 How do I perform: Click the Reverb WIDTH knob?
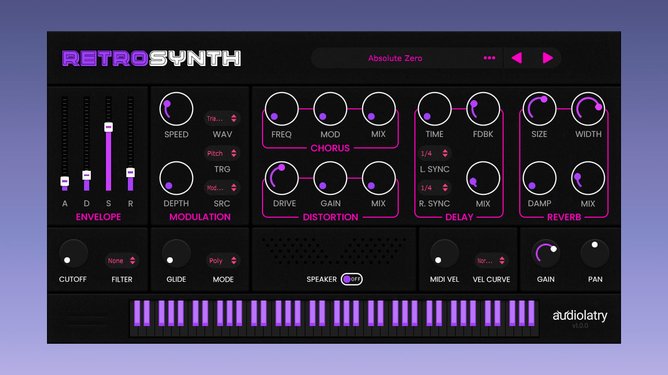(x=588, y=109)
